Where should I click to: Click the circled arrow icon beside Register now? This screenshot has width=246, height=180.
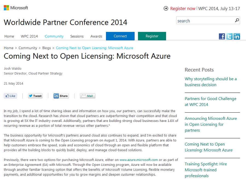coord(166,8)
